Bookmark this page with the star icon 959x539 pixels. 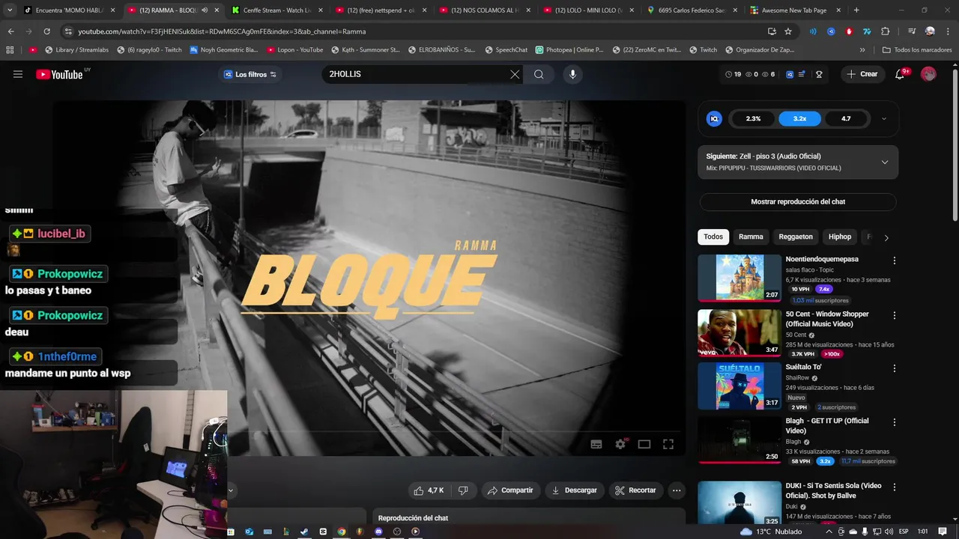788,31
